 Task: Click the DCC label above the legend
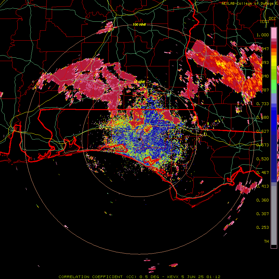(272, 19)
